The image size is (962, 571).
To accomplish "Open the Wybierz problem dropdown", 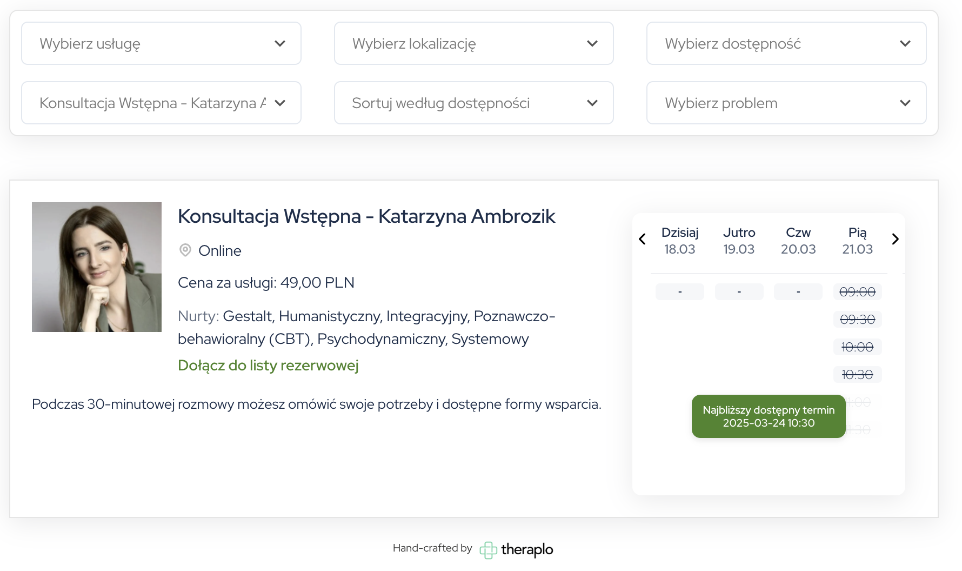I will (786, 103).
